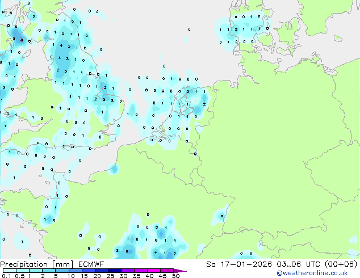
Task: Click the 40–45 mm magenta legend swatch
Action: click(x=154, y=271)
